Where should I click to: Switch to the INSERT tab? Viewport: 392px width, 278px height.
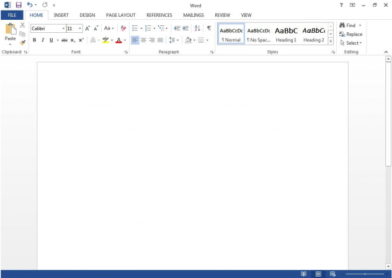point(61,15)
